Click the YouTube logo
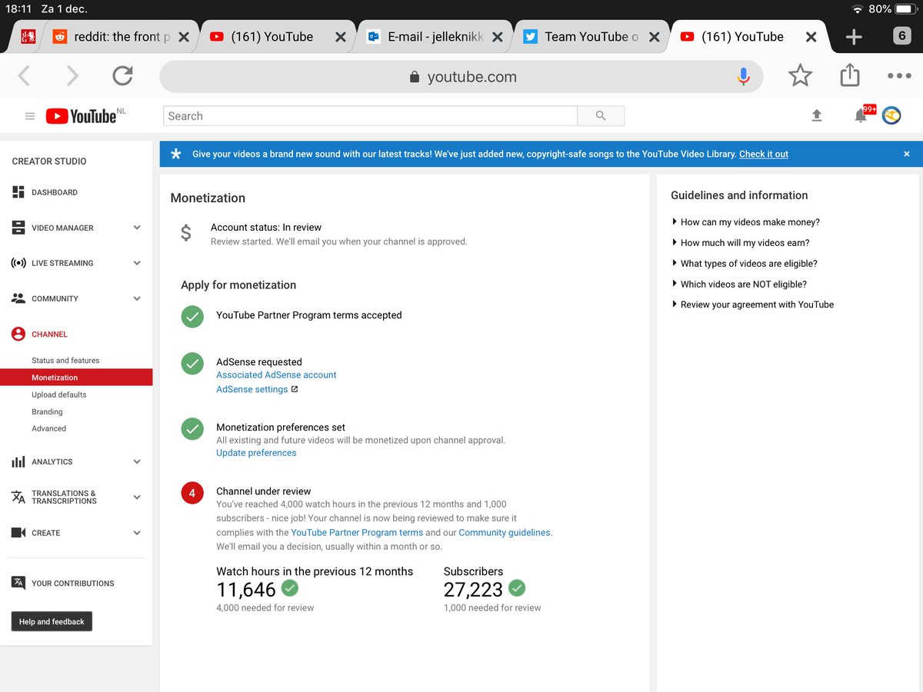 81,116
